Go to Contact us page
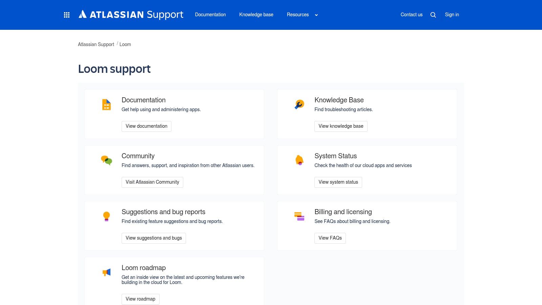The height and width of the screenshot is (305, 542). click(x=412, y=15)
